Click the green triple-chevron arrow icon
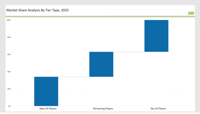 (x=191, y=13)
